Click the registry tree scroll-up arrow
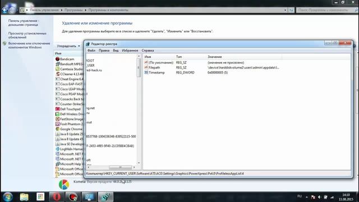 (139, 56)
